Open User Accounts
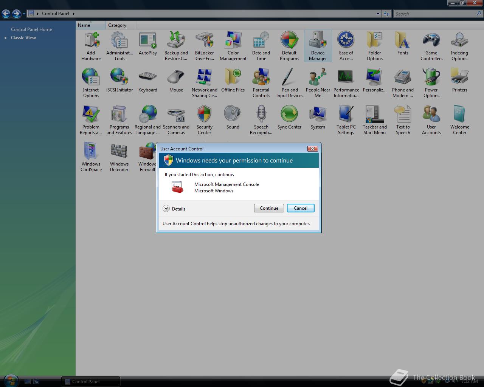484x387 pixels. coord(431,120)
